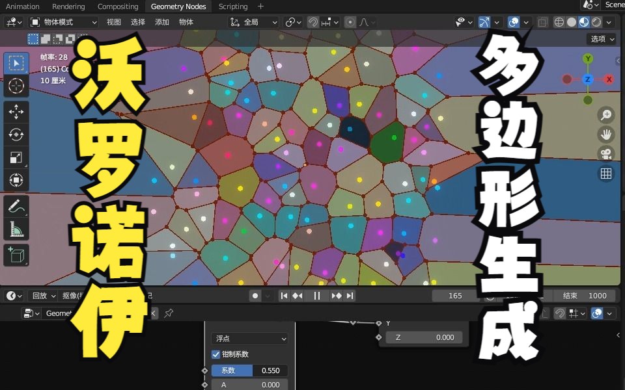Image resolution: width=625 pixels, height=390 pixels.
Task: Open the 添加 menu
Action: coord(162,22)
